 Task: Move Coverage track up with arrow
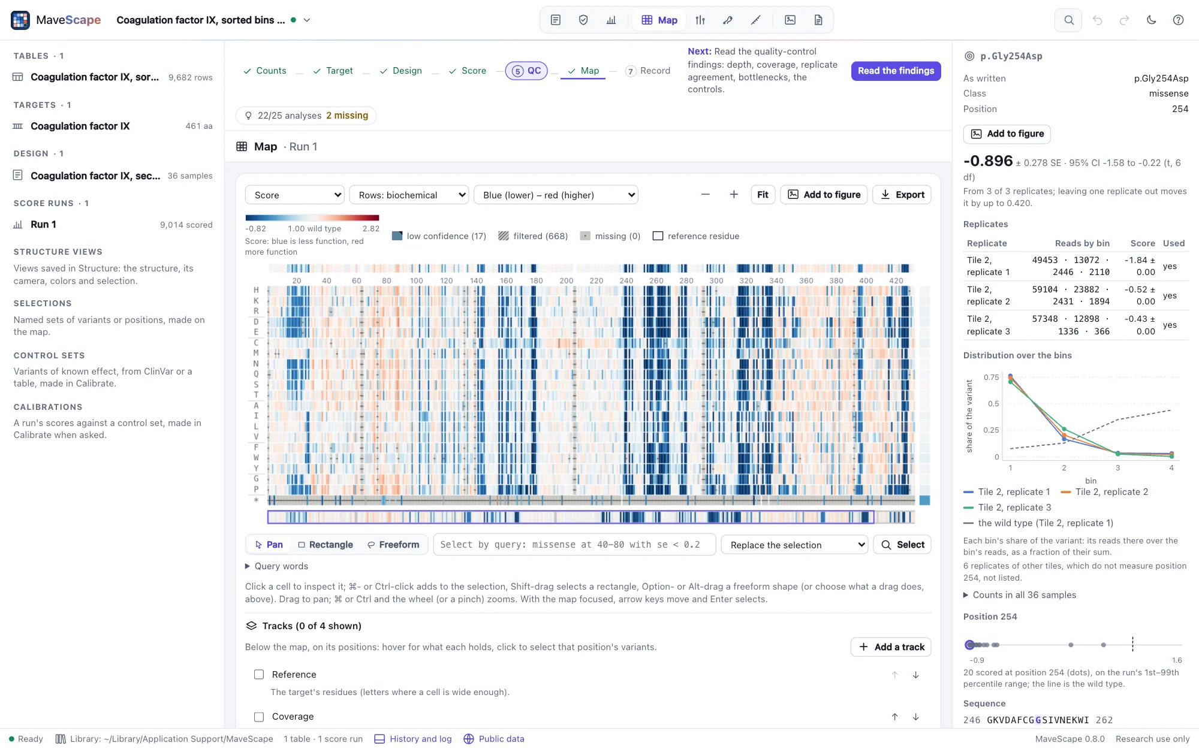pos(894,717)
